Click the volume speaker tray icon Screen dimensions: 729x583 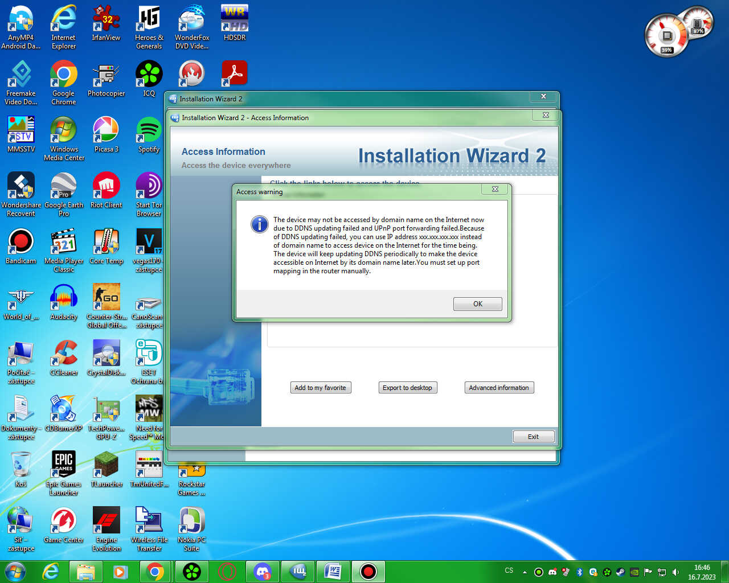point(675,572)
